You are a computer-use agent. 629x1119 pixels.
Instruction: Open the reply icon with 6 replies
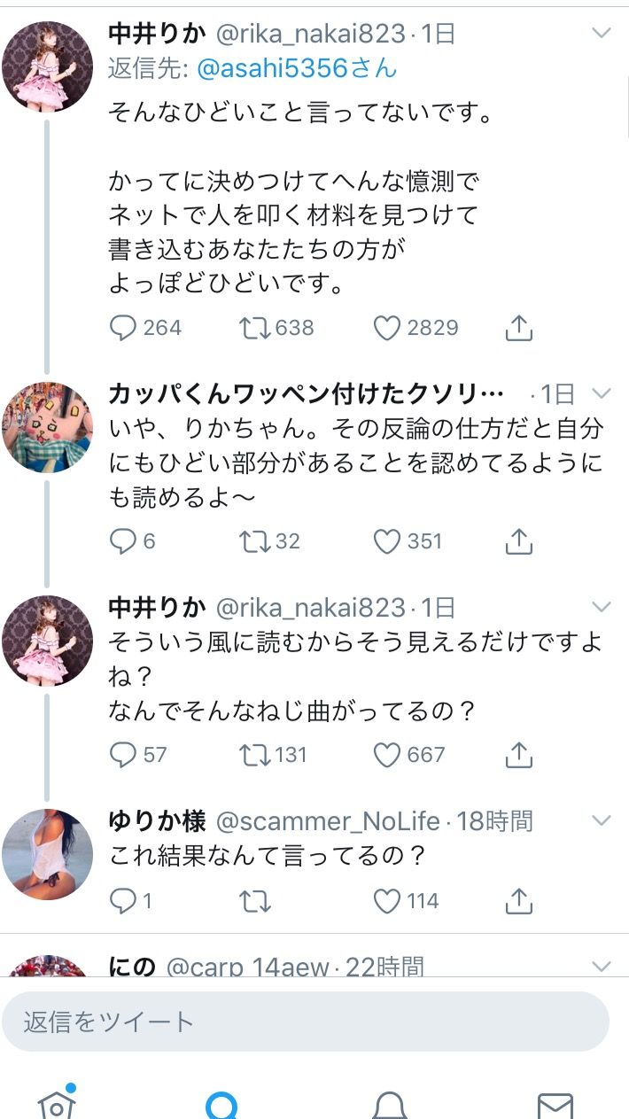(x=122, y=541)
